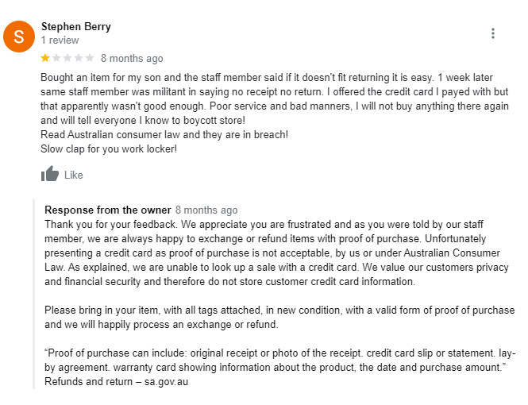Click the fifth grey rating star

(x=90, y=58)
